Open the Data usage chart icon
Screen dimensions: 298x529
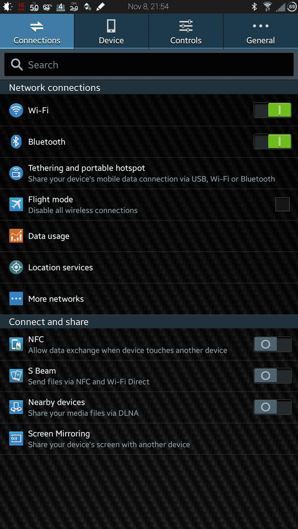click(16, 236)
